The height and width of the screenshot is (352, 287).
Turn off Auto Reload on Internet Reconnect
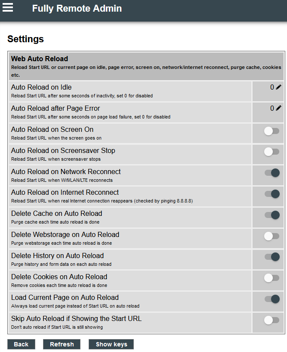272,194
